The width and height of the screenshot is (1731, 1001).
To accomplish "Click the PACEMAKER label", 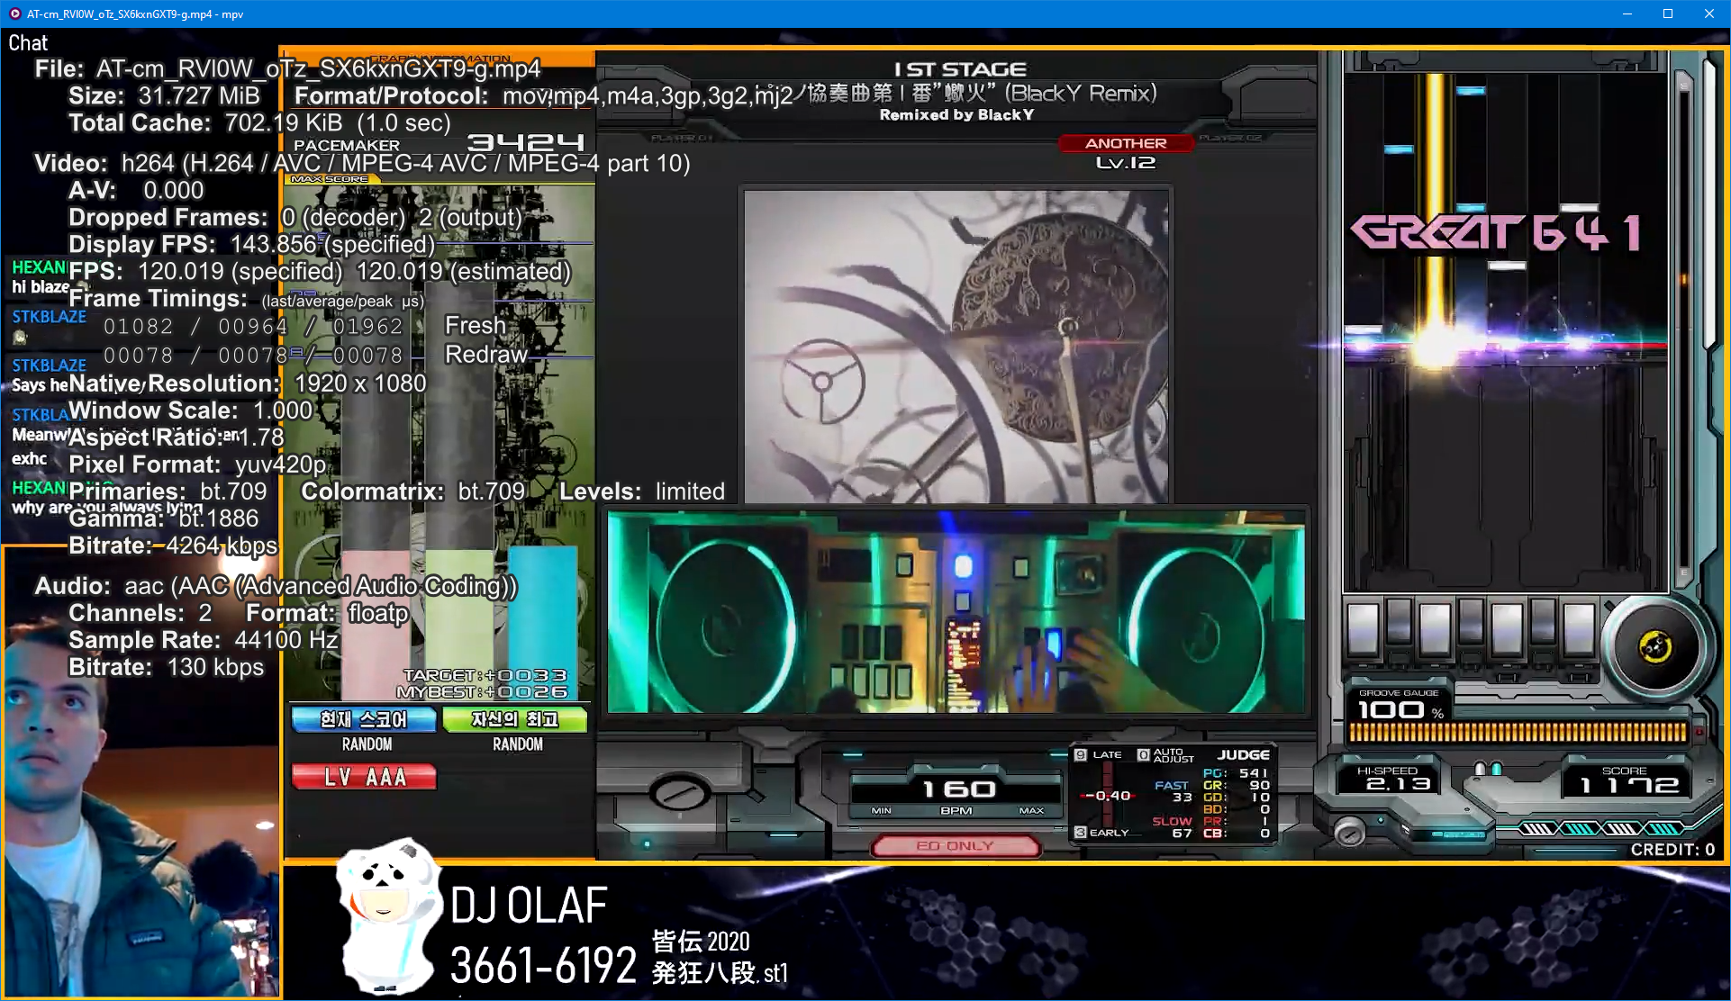I will pos(347,145).
